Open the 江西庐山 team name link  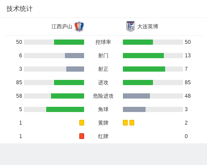click(x=62, y=26)
